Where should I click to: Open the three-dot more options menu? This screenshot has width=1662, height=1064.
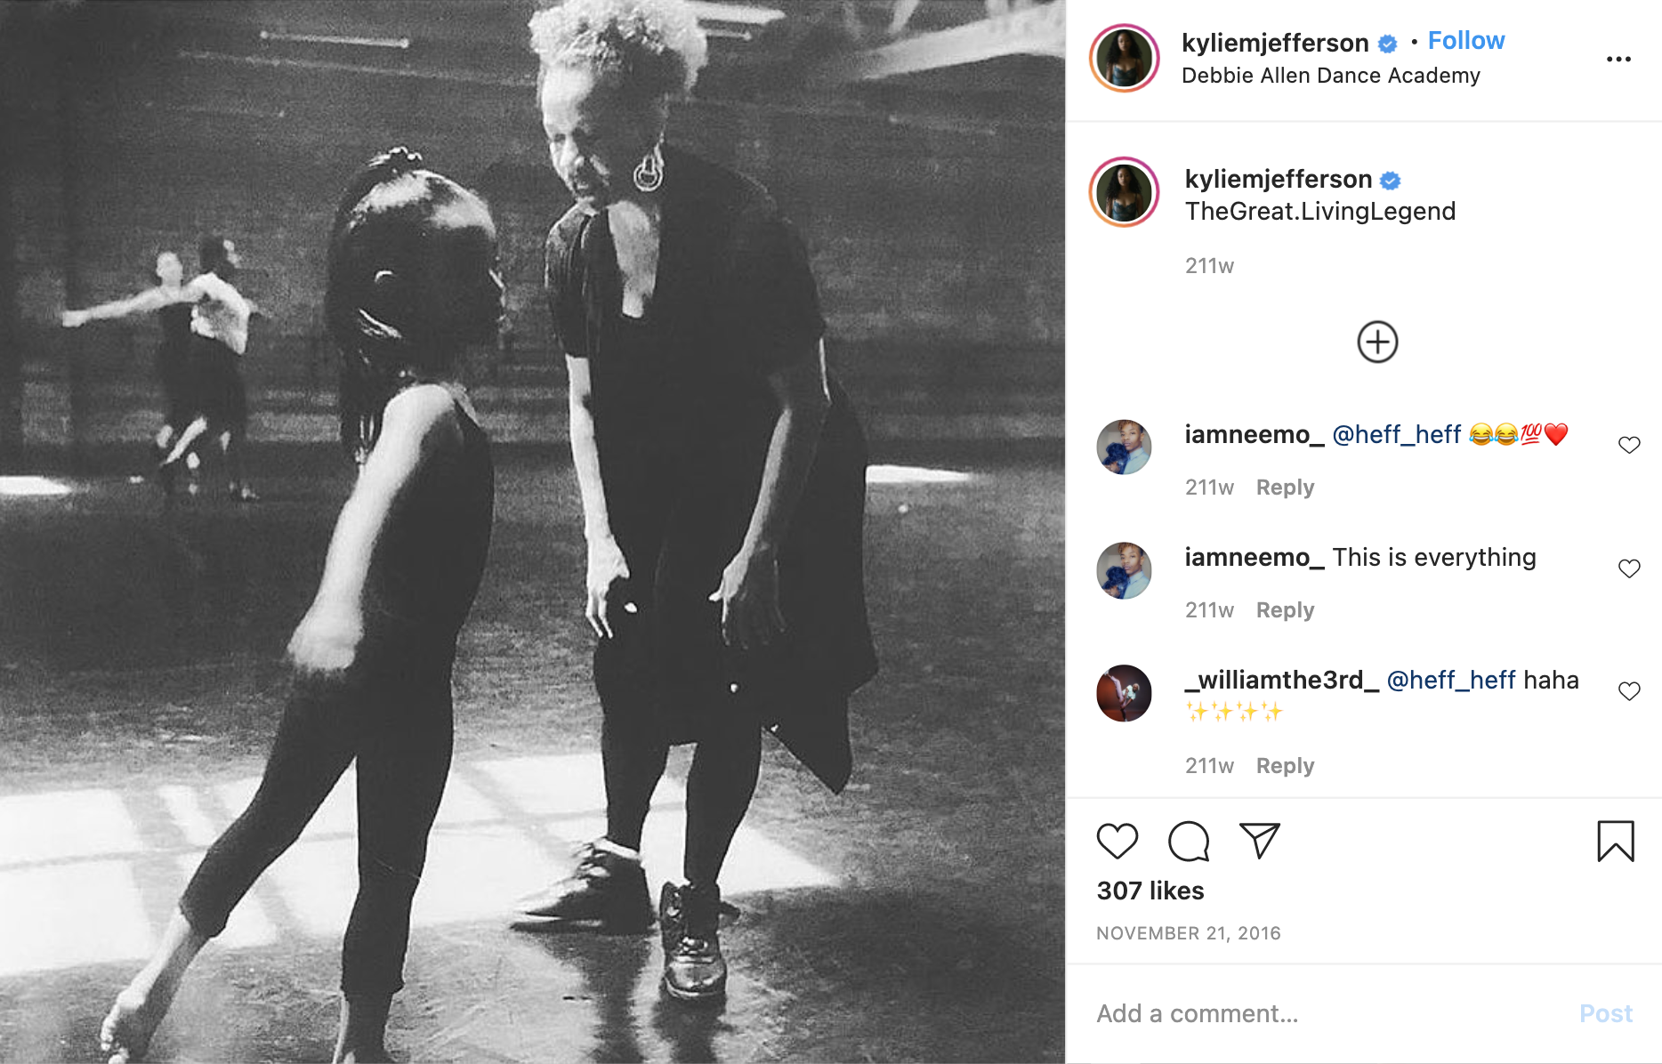1618,59
